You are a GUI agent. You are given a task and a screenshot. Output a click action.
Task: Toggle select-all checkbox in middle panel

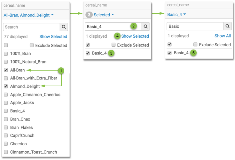(x=88, y=45)
